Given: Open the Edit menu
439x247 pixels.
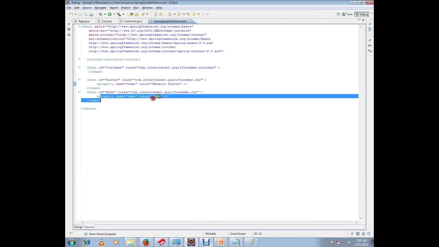Looking at the screenshot, I should [x=77, y=8].
